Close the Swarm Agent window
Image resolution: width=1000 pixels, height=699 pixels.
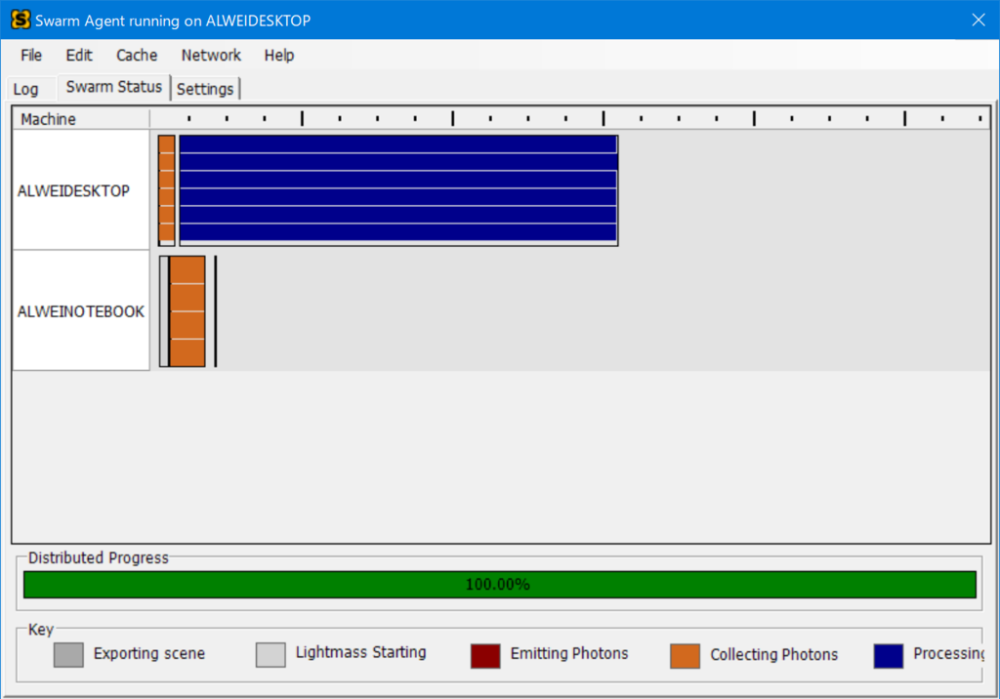pyautogui.click(x=979, y=20)
